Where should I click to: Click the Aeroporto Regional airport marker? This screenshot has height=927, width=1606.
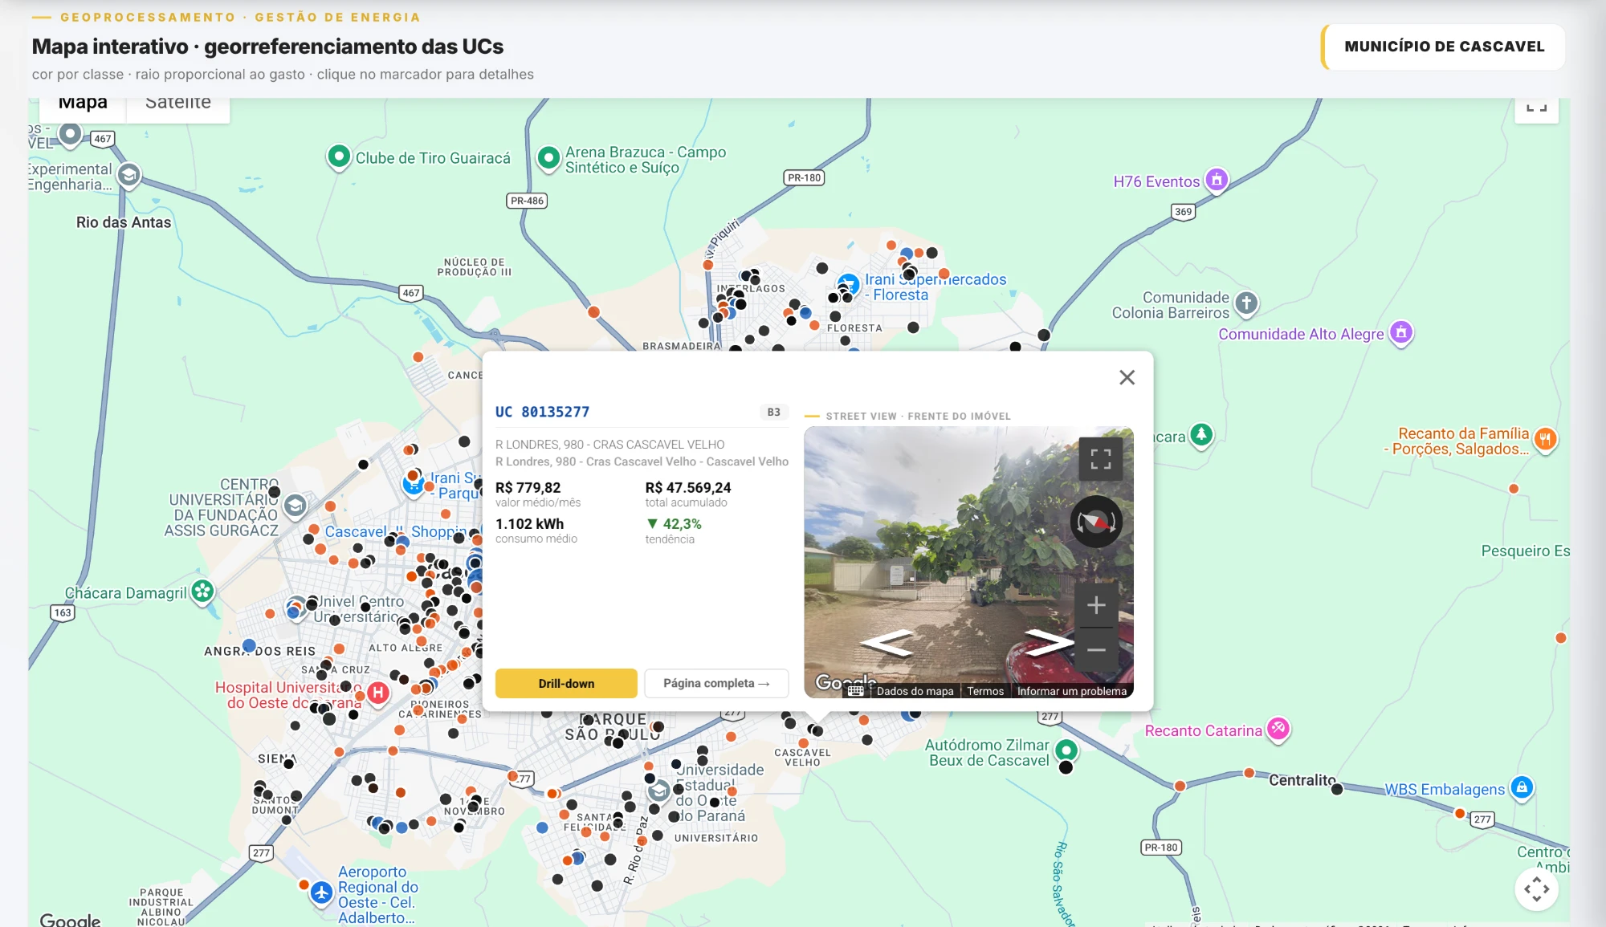tap(321, 892)
